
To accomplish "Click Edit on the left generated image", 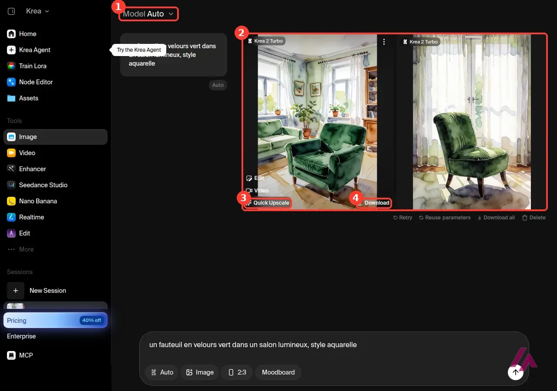I will point(255,178).
